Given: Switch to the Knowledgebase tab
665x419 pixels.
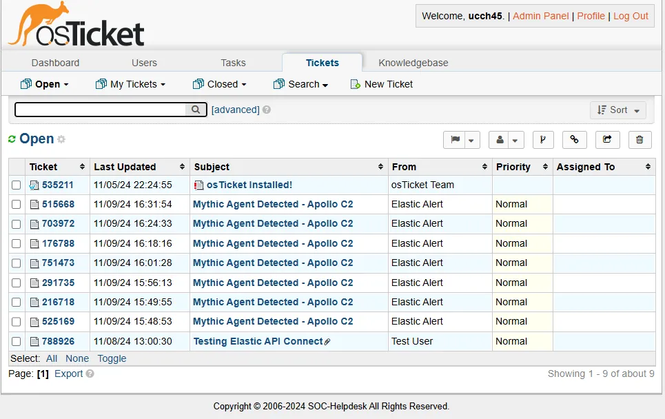Looking at the screenshot, I should (412, 63).
